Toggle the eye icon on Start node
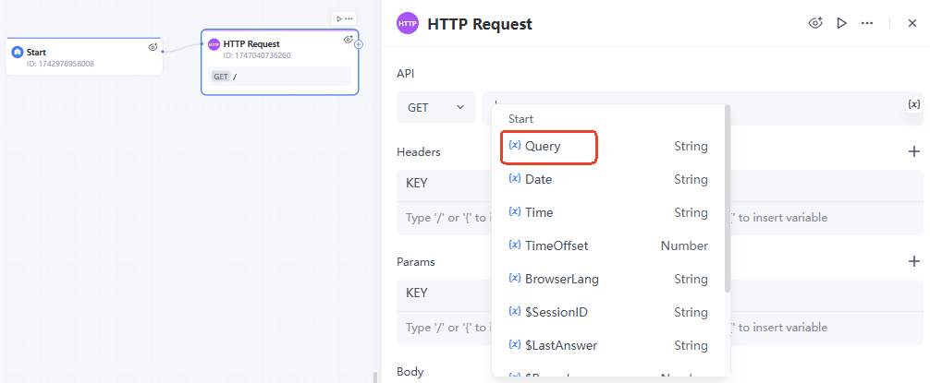The width and height of the screenshot is (930, 383). (153, 47)
